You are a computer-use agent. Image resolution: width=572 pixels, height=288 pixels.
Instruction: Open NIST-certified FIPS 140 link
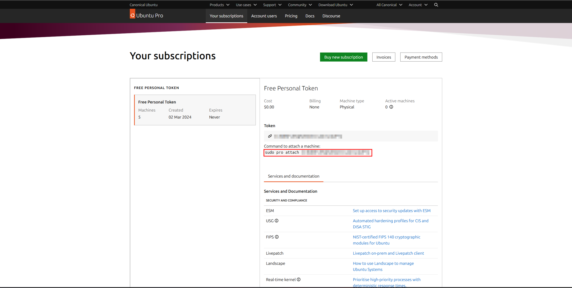click(x=386, y=240)
